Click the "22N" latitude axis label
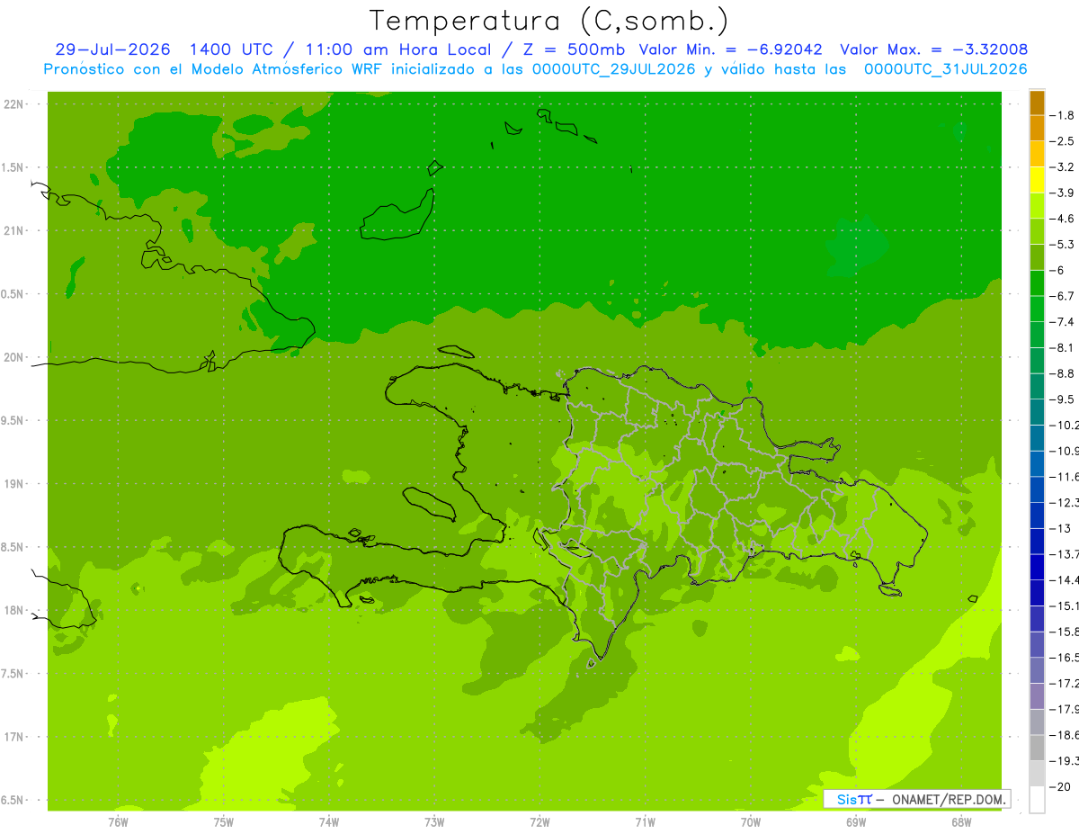The image size is (1079, 834). 13,104
